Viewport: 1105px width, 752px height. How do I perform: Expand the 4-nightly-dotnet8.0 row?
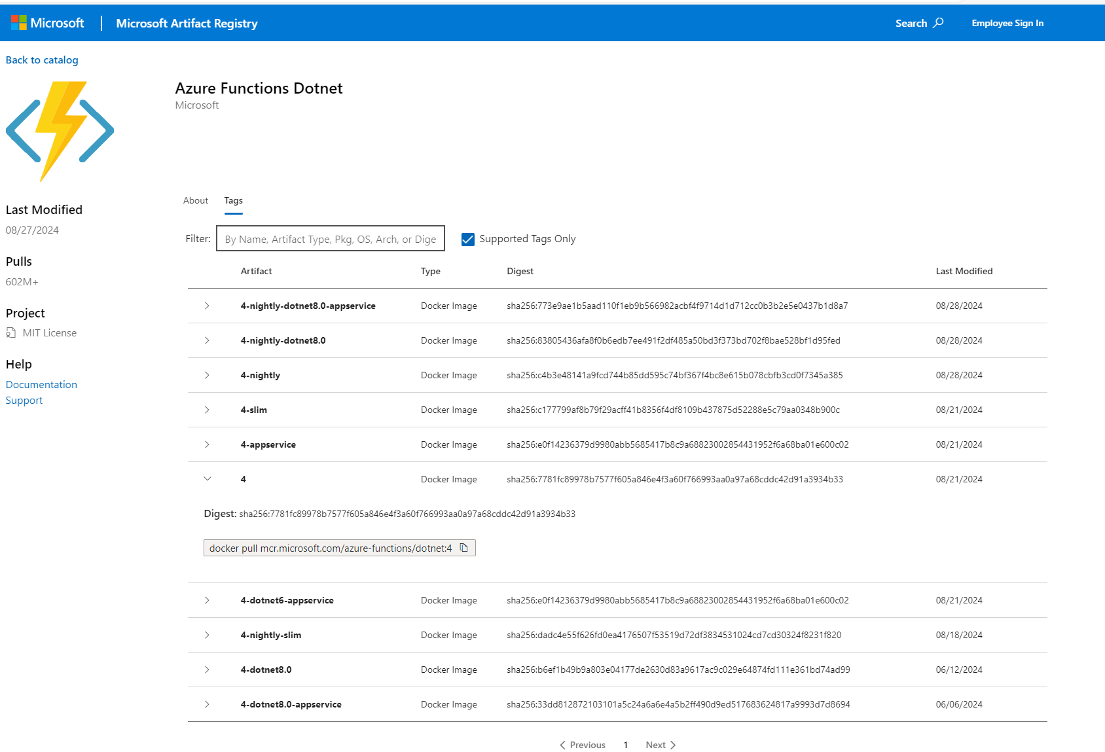point(207,340)
